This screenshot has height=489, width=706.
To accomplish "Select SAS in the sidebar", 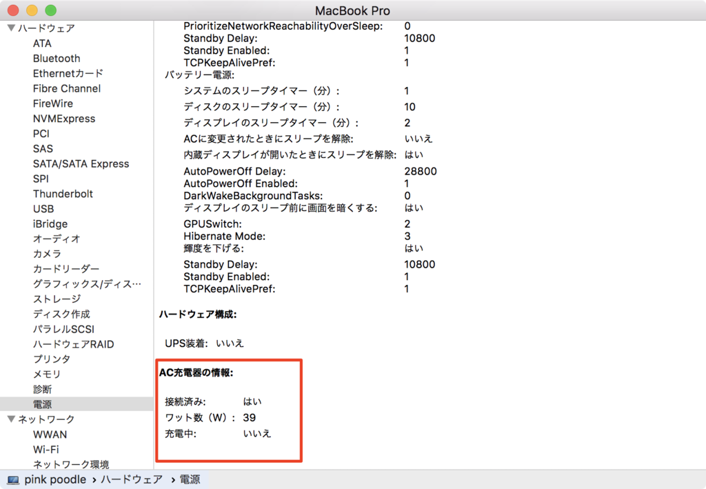I will (x=43, y=148).
